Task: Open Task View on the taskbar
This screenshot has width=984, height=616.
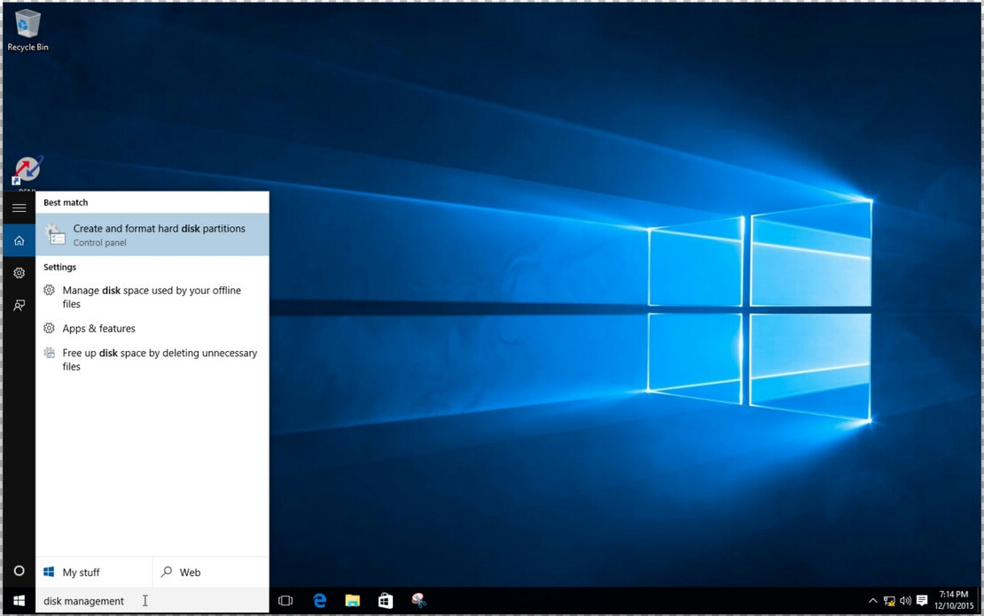Action: [x=285, y=601]
